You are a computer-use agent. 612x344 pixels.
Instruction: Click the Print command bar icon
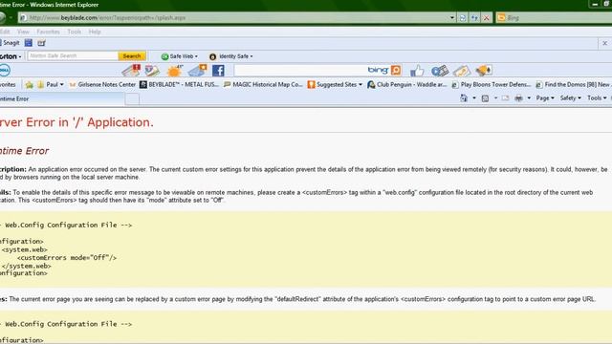pos(518,98)
